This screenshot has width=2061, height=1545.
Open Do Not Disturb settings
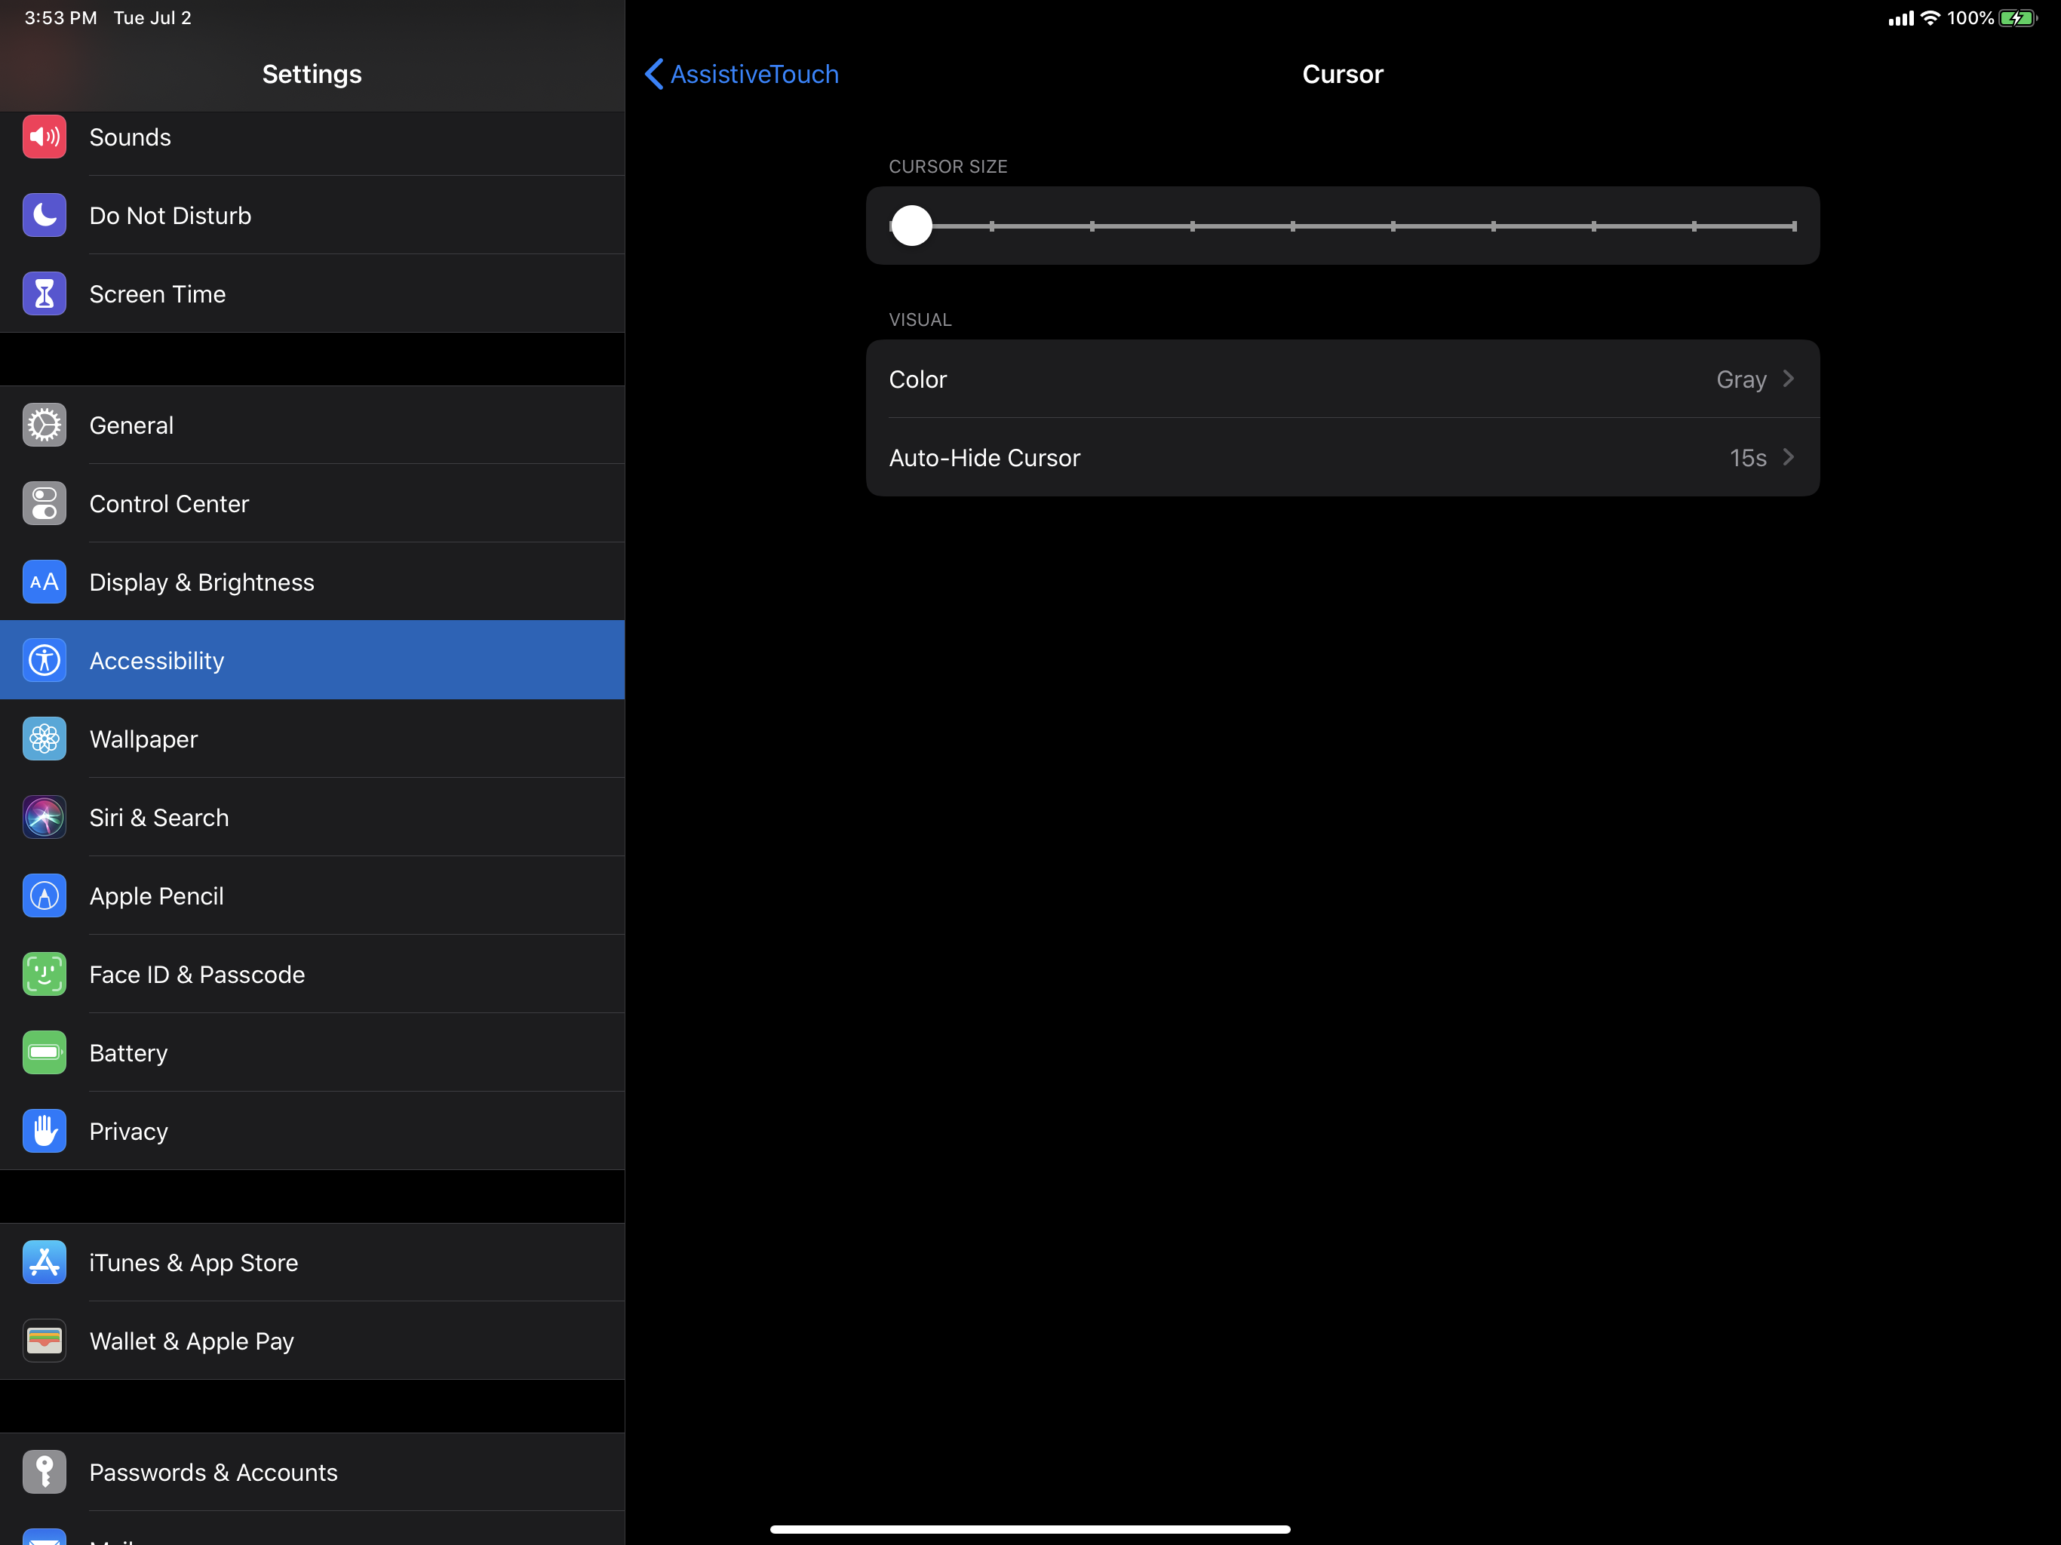click(x=312, y=215)
